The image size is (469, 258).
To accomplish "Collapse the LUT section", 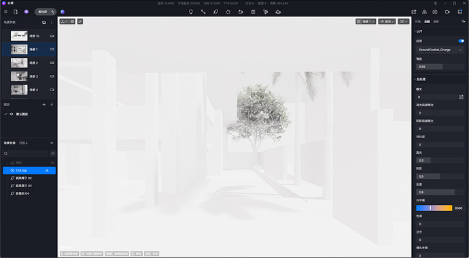I will tap(415, 31).
